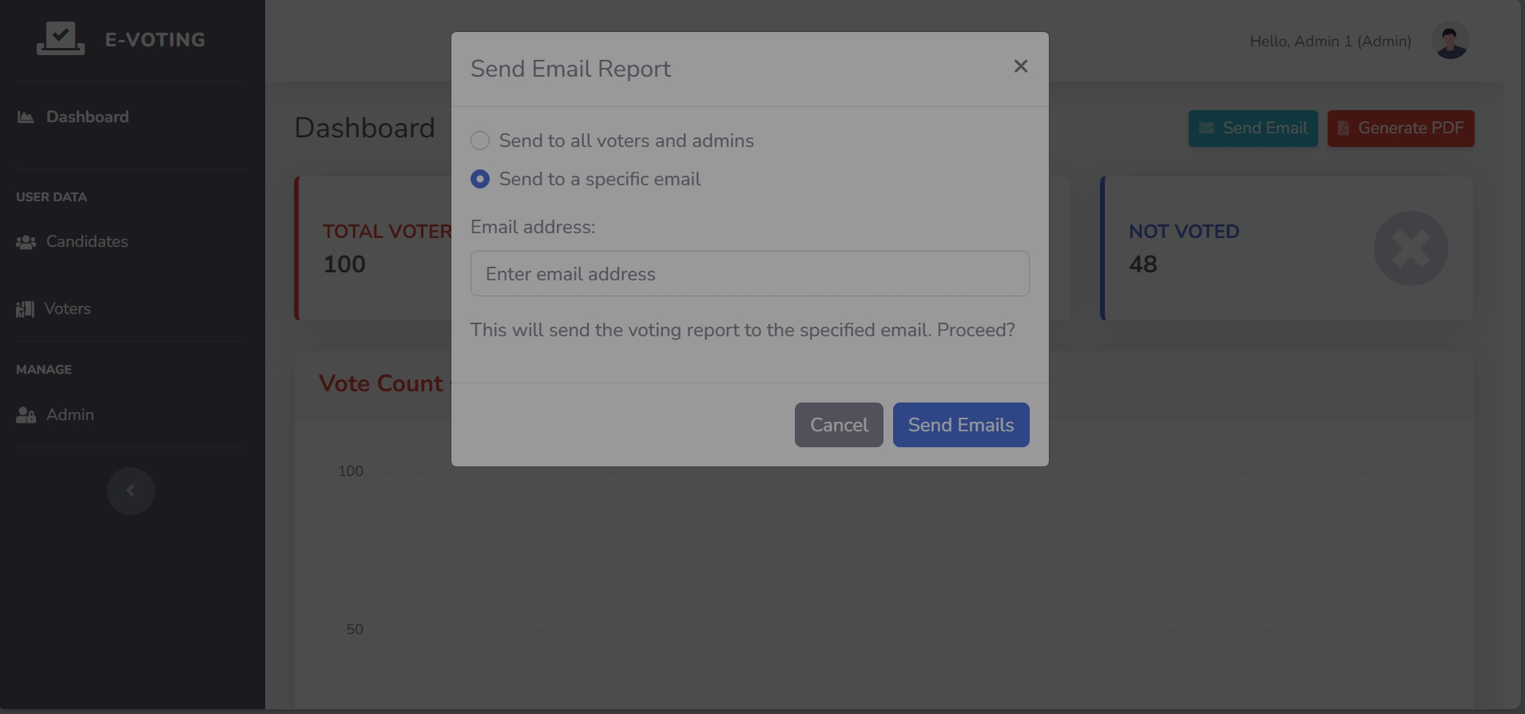Image resolution: width=1525 pixels, height=714 pixels.
Task: Click the PDF file icon on Generate PDF
Action: point(1344,129)
